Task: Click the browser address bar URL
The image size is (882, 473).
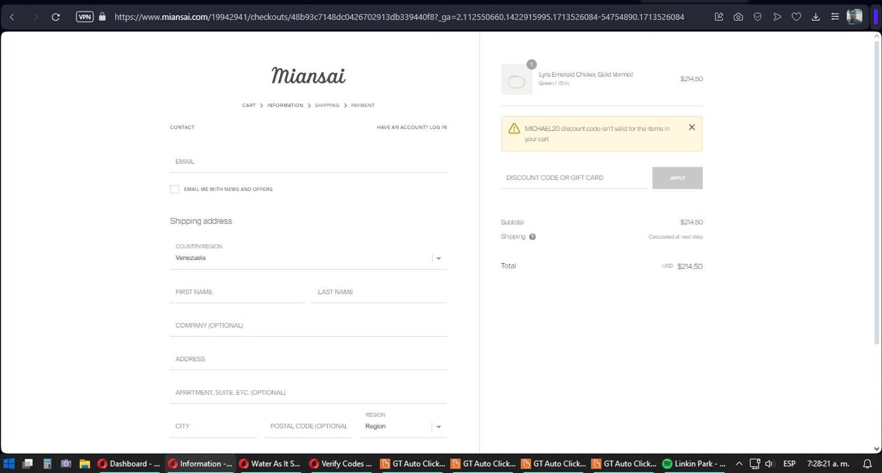Action: (x=399, y=17)
